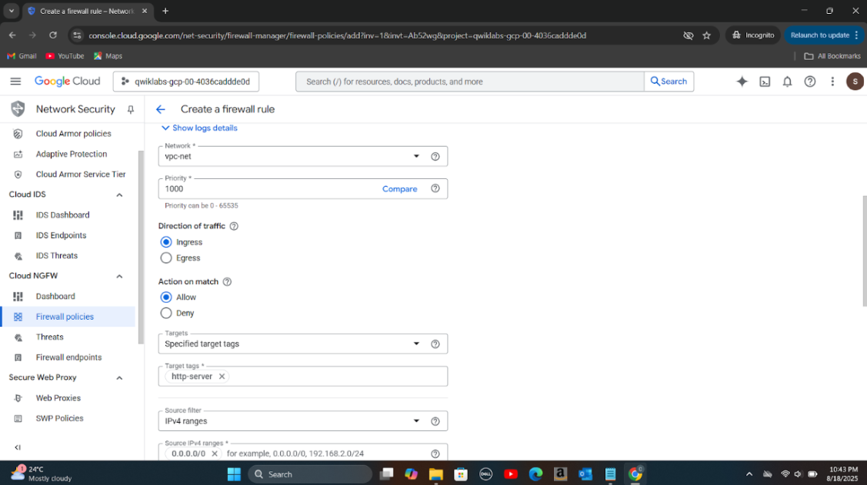Viewport: 867px width, 485px height.
Task: Navigate to Cloud Armor policies
Action: pos(73,134)
